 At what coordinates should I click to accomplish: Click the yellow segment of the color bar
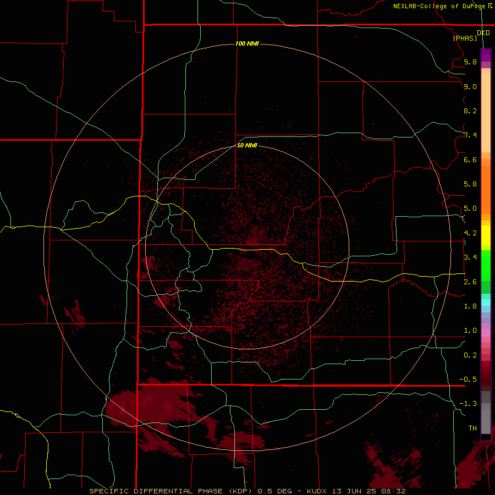point(486,235)
